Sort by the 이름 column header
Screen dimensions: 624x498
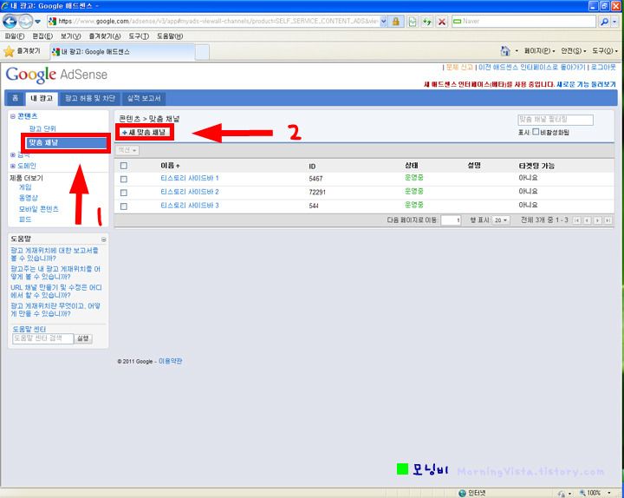(170, 166)
